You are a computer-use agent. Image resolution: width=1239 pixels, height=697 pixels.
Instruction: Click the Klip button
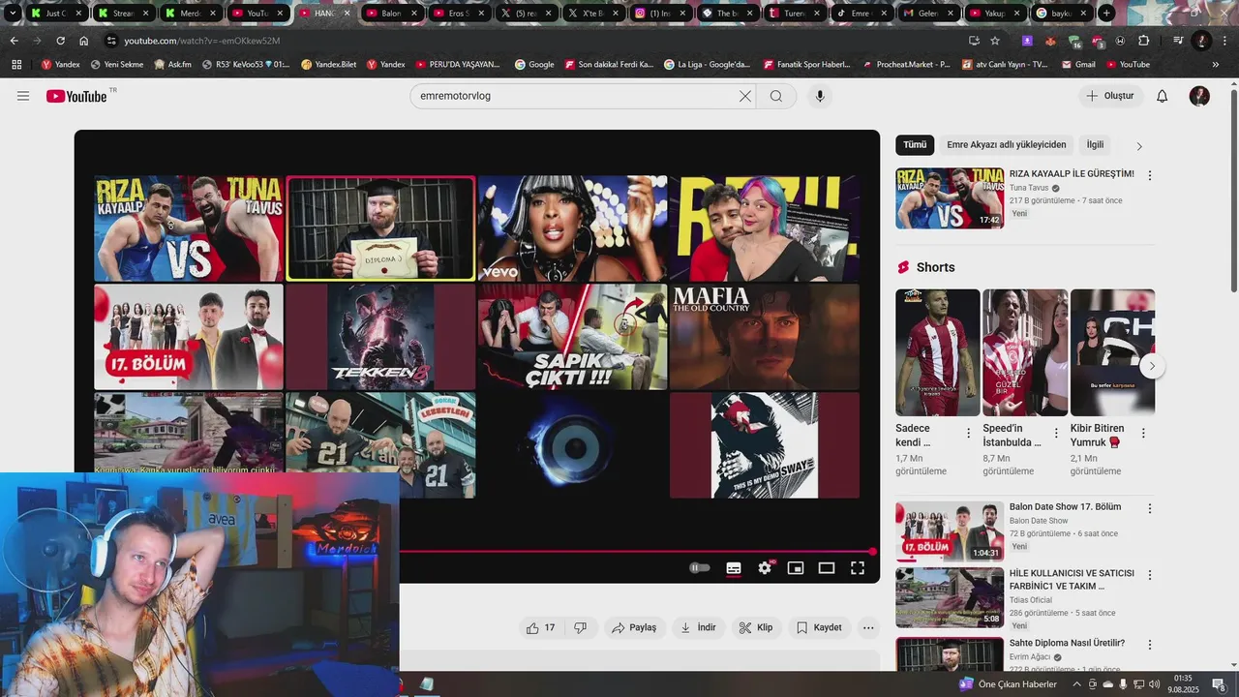756,627
